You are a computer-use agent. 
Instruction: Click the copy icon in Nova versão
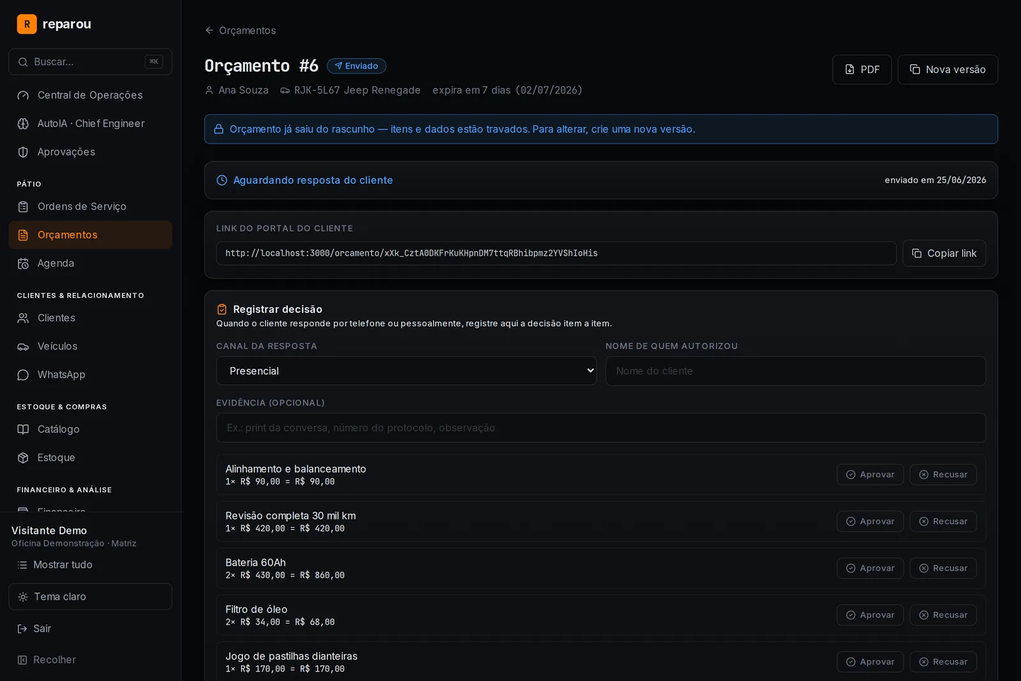point(915,70)
